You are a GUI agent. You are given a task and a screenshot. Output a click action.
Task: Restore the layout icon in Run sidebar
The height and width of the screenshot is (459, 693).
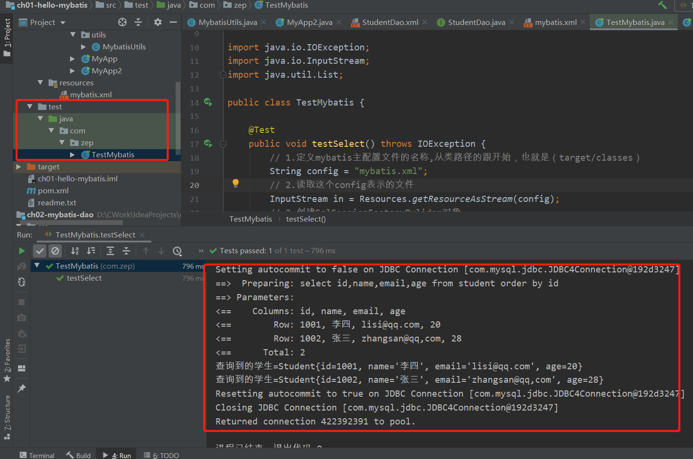(x=22, y=368)
